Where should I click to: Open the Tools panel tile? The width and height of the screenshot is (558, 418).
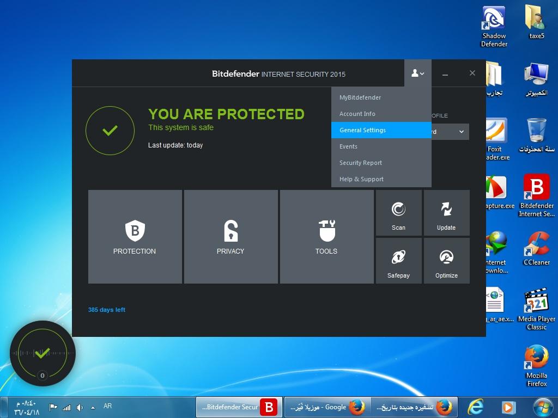click(327, 237)
